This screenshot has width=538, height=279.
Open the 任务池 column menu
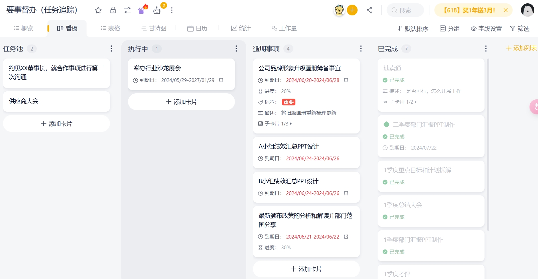pyautogui.click(x=111, y=49)
